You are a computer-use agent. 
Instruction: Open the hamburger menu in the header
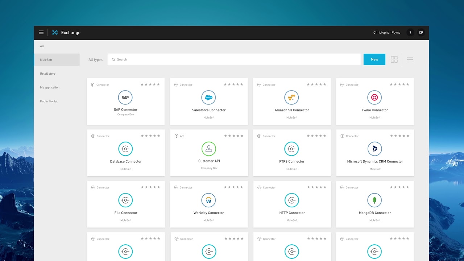41,32
